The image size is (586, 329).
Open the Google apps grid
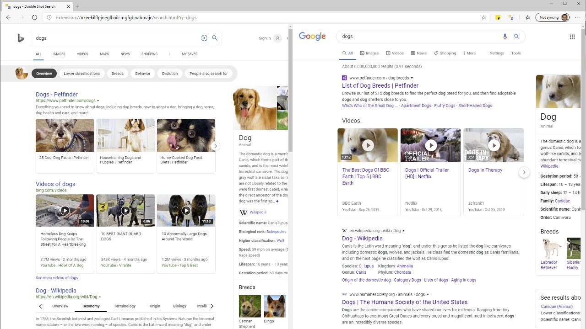click(x=572, y=37)
